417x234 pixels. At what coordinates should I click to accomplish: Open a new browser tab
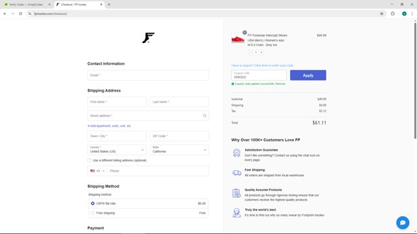pos(109,5)
